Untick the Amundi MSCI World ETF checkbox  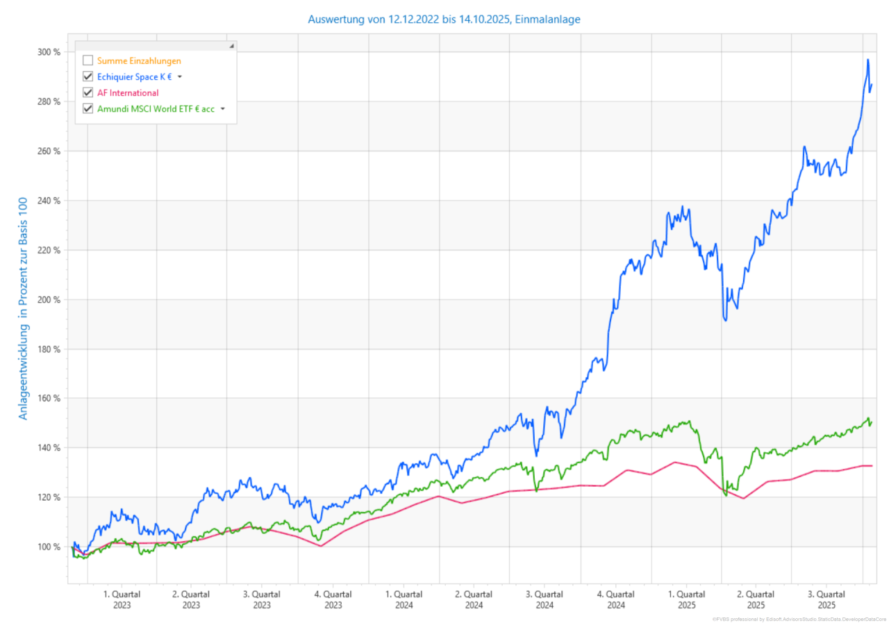pyautogui.click(x=88, y=108)
